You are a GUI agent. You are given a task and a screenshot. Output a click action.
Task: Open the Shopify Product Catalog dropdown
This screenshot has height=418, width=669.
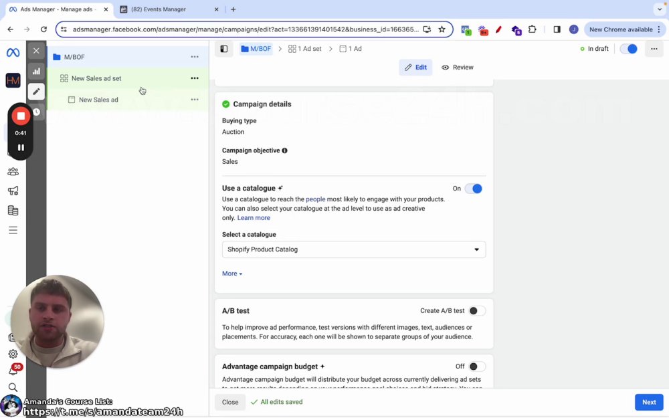coord(354,249)
